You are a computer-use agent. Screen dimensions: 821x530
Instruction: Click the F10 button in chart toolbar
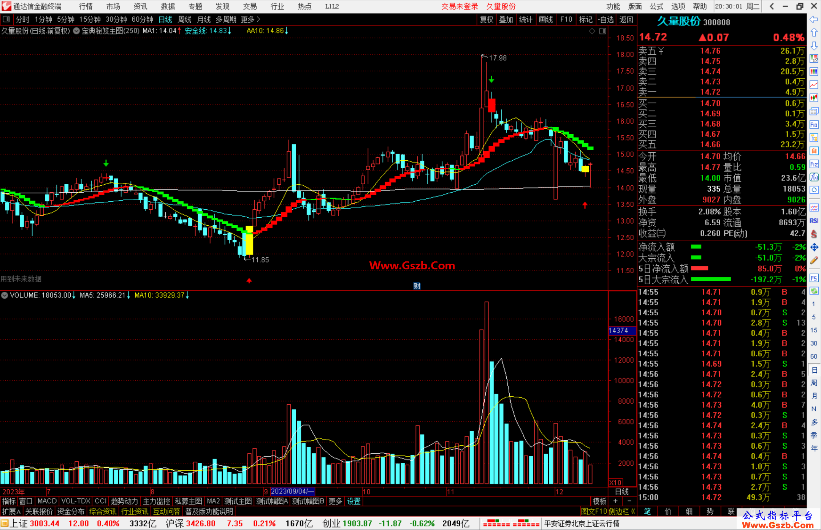tap(566, 19)
